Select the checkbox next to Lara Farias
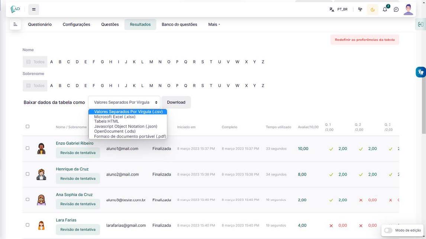 [x=28, y=225]
